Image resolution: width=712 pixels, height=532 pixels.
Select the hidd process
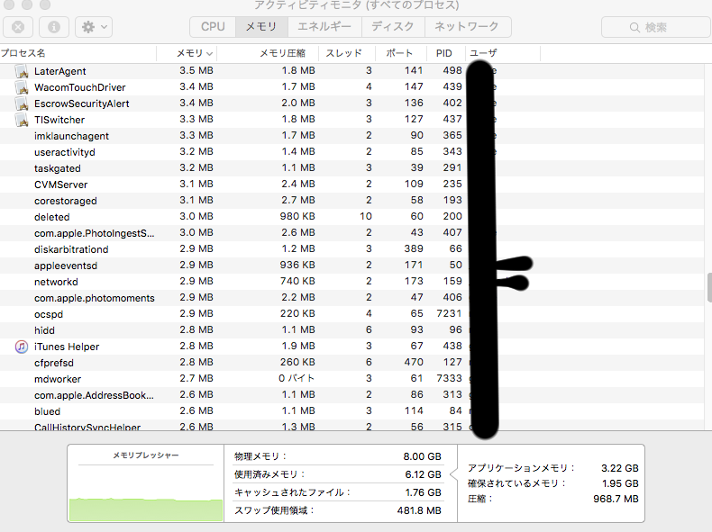[44, 330]
